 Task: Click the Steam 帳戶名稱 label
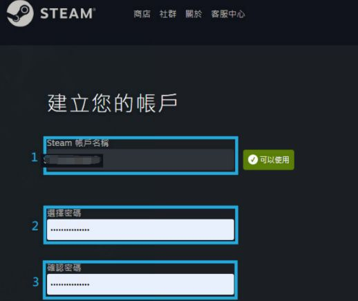click(77, 143)
